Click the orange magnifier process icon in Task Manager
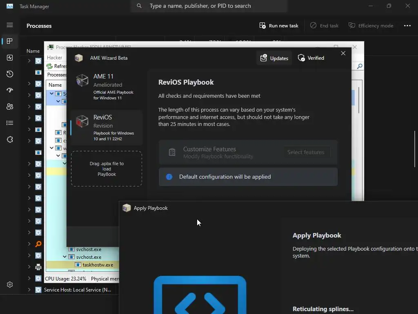Viewport: 418px width, 314px height. tap(38, 244)
